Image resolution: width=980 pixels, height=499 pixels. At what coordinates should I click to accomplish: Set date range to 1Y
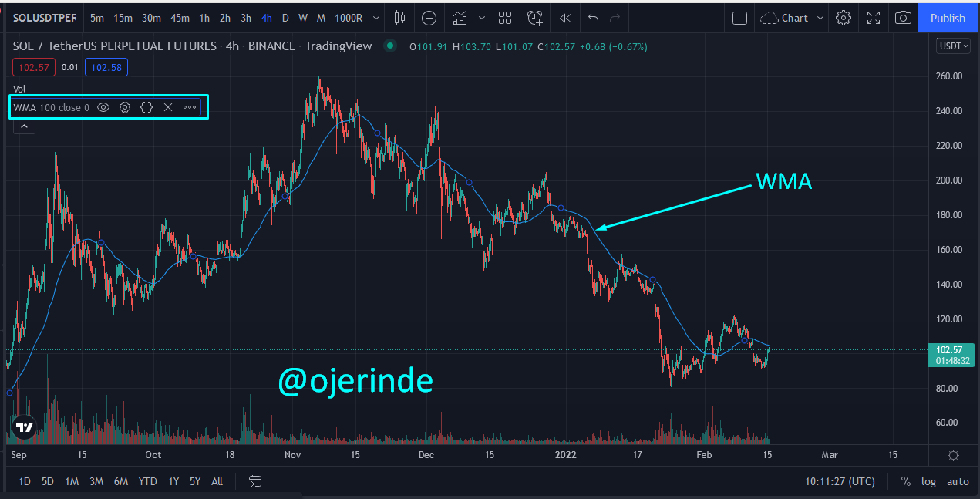click(173, 481)
